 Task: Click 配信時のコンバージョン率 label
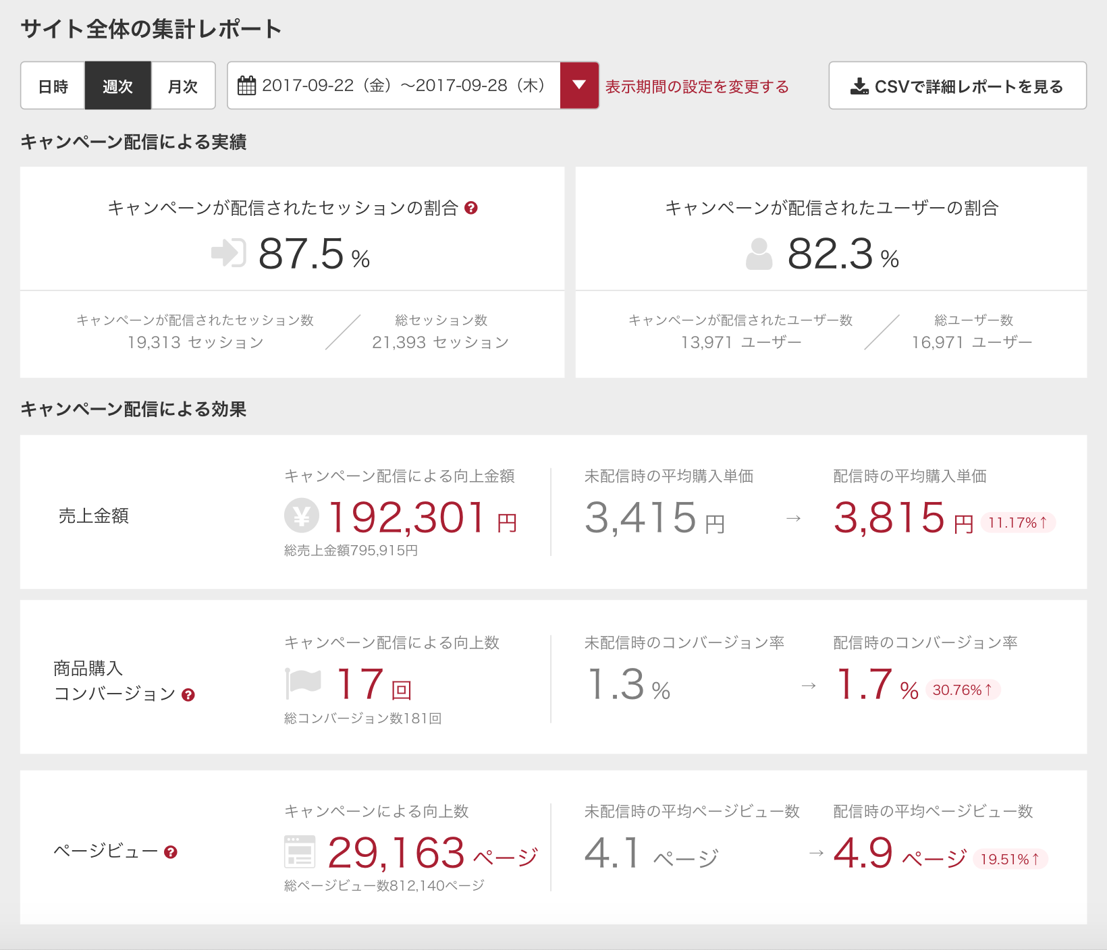(x=925, y=642)
